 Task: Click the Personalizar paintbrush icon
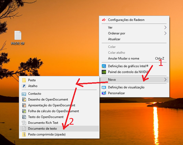pos(104,93)
